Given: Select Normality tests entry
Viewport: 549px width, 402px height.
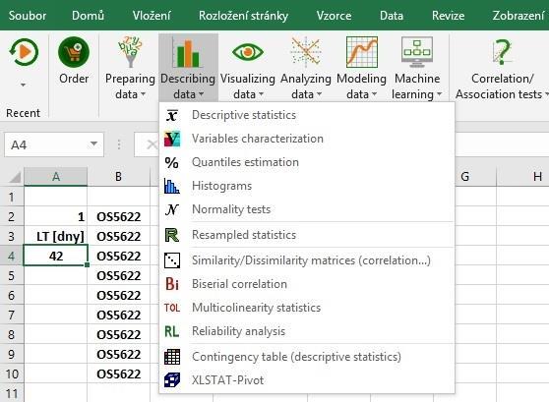Looking at the screenshot, I should (x=307, y=209).
